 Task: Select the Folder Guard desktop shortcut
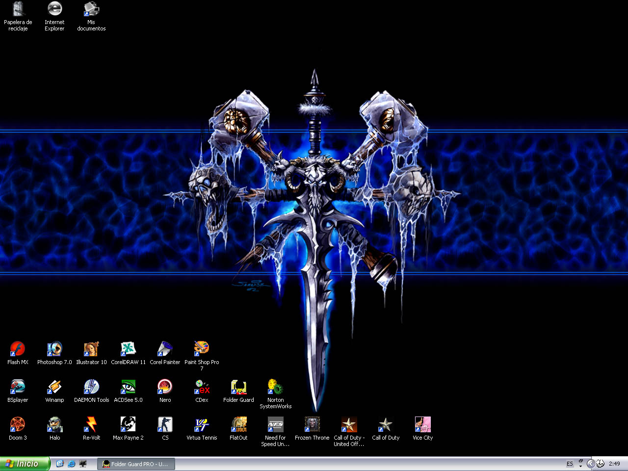click(x=238, y=391)
